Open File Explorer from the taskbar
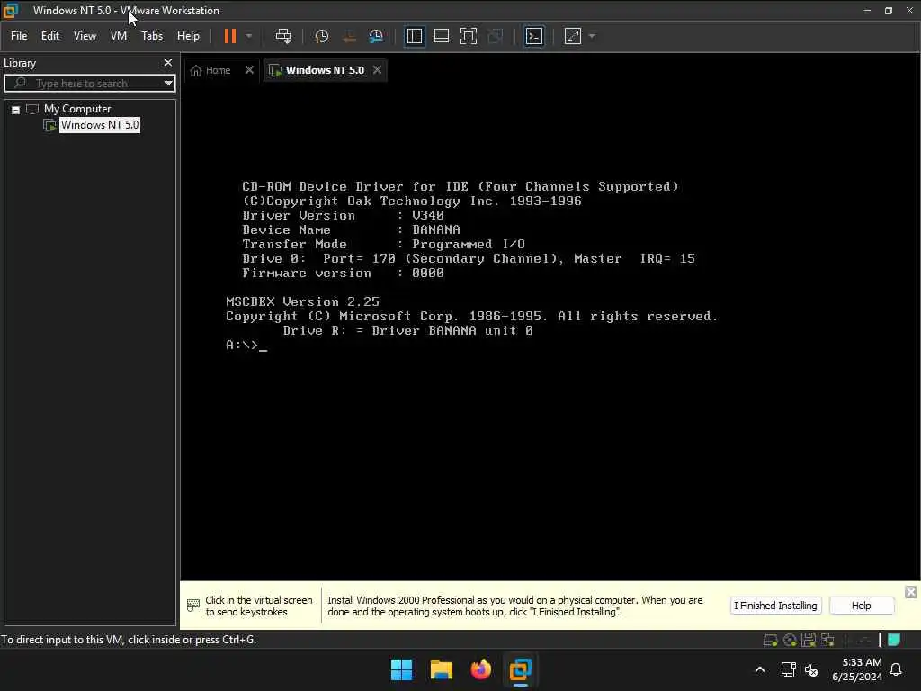The width and height of the screenshot is (921, 691). pos(441,669)
